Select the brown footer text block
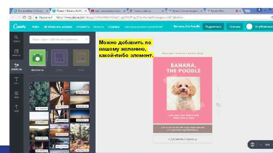 (x=183, y=129)
